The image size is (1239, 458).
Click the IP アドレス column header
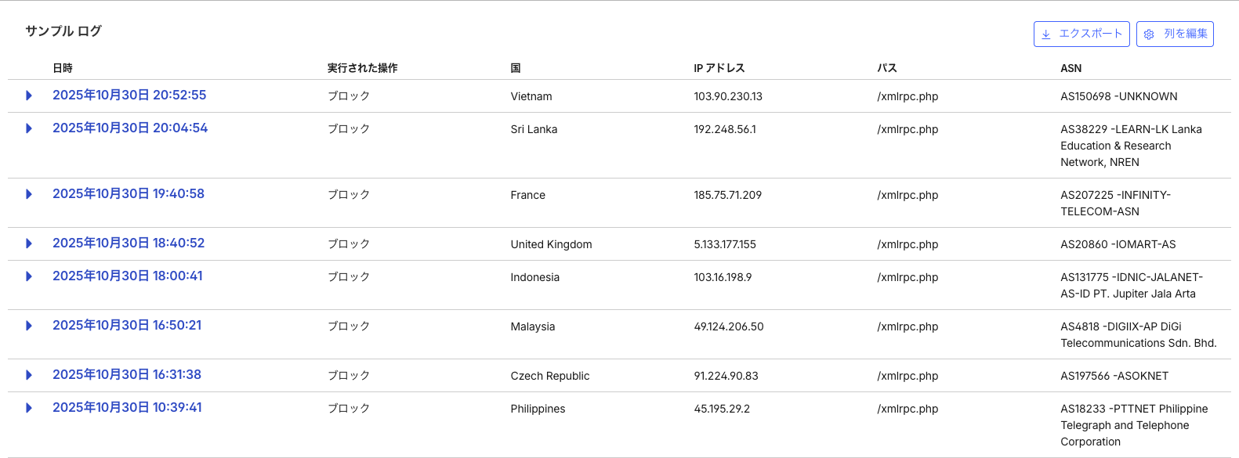(x=719, y=68)
